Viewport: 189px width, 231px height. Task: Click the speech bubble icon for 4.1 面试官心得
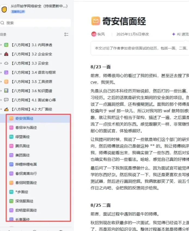(x=6, y=100)
